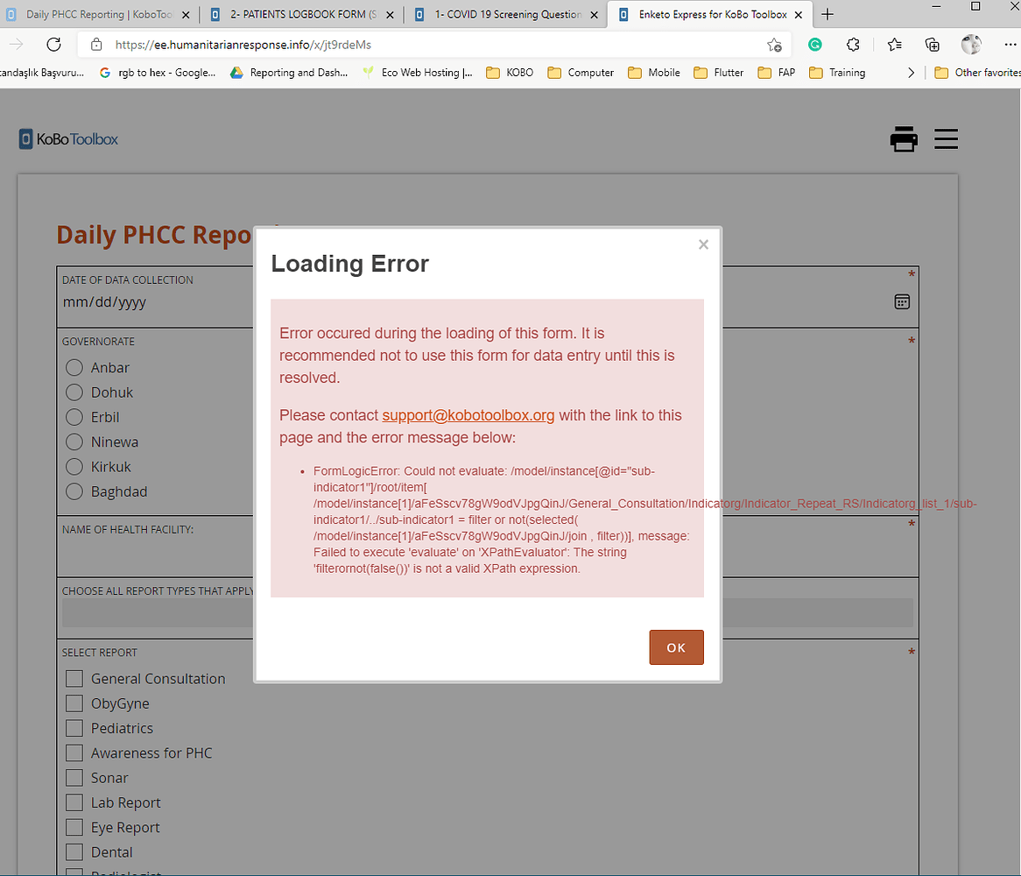Click the browser refresh icon
This screenshot has width=1021, height=876.
click(53, 45)
